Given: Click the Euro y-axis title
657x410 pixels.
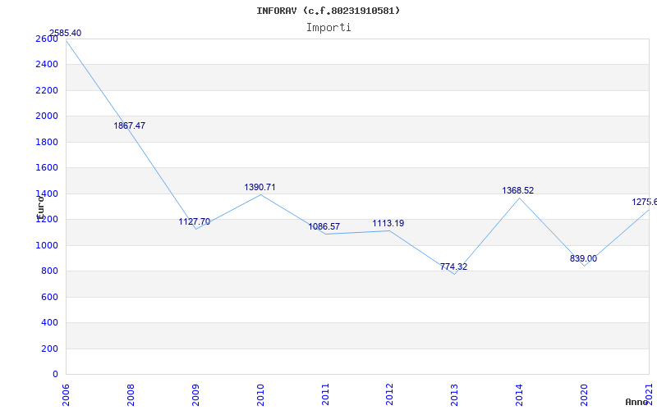Looking at the screenshot, I should [x=40, y=207].
